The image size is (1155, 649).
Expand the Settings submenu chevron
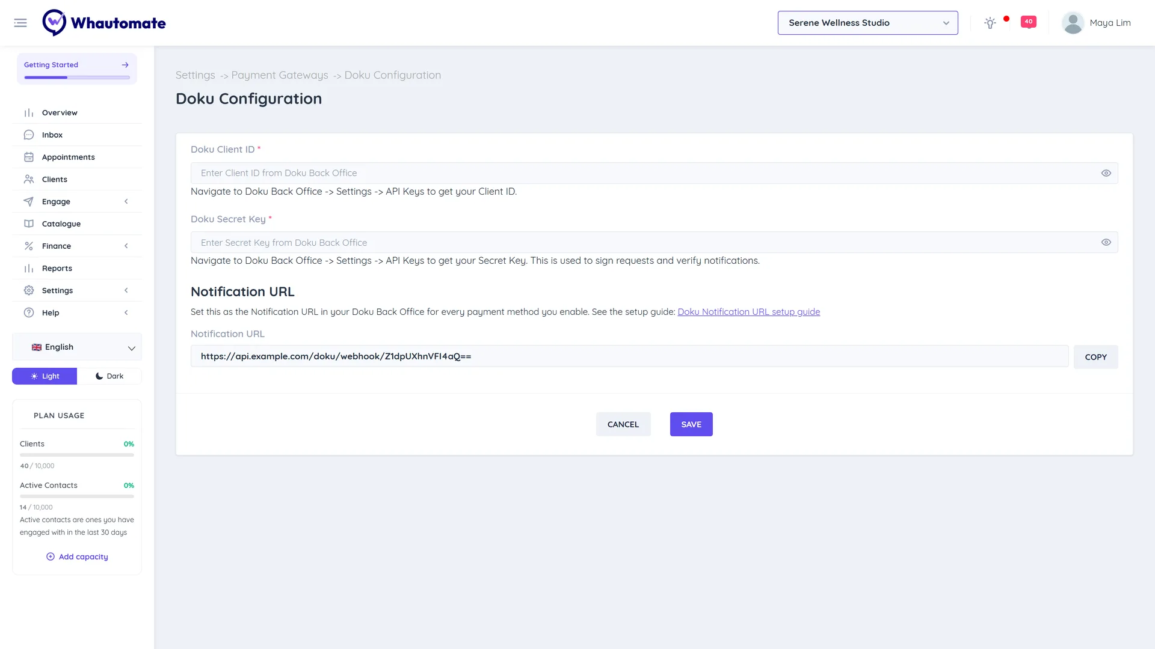[x=126, y=291]
